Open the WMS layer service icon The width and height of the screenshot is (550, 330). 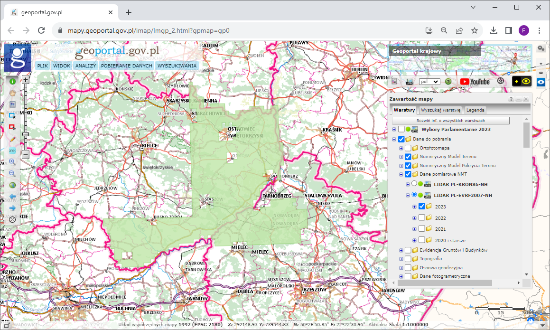coord(410,82)
